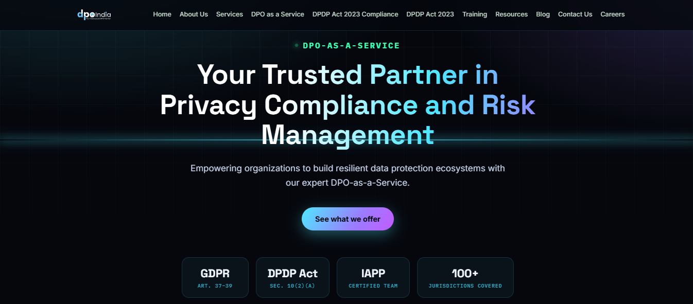Image resolution: width=693 pixels, height=304 pixels.
Task: Go to the Blog
Action: click(543, 14)
